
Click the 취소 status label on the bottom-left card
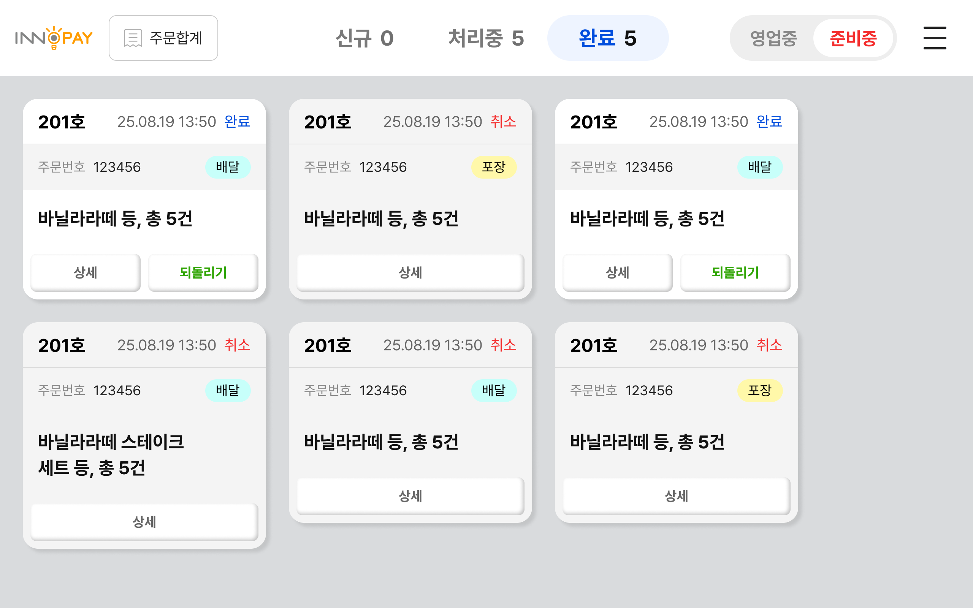point(237,345)
